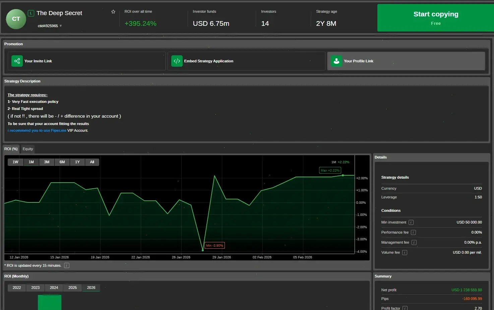Viewport: 494px width, 310px height.
Task: Click the Your Profile Link person icon
Action: pyautogui.click(x=336, y=61)
